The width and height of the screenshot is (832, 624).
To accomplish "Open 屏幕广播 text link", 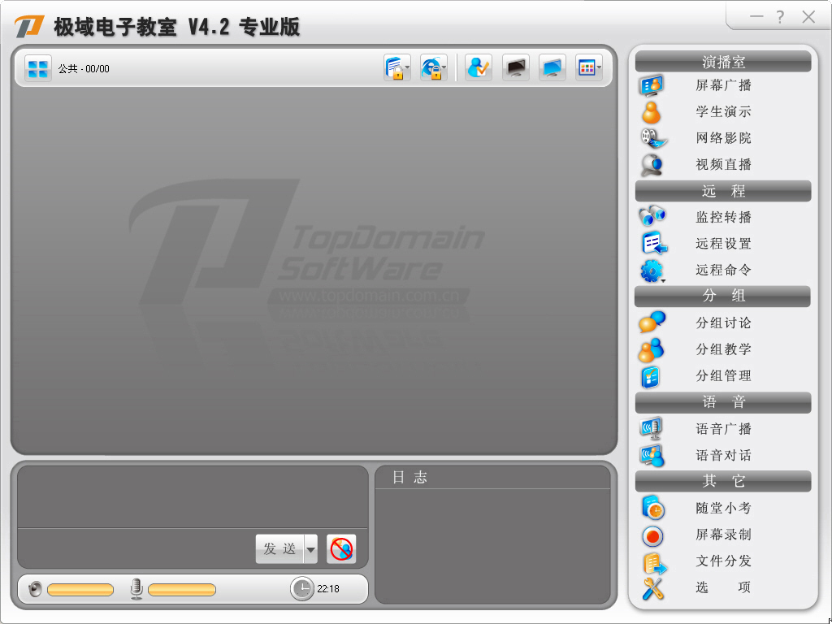I will point(723,85).
